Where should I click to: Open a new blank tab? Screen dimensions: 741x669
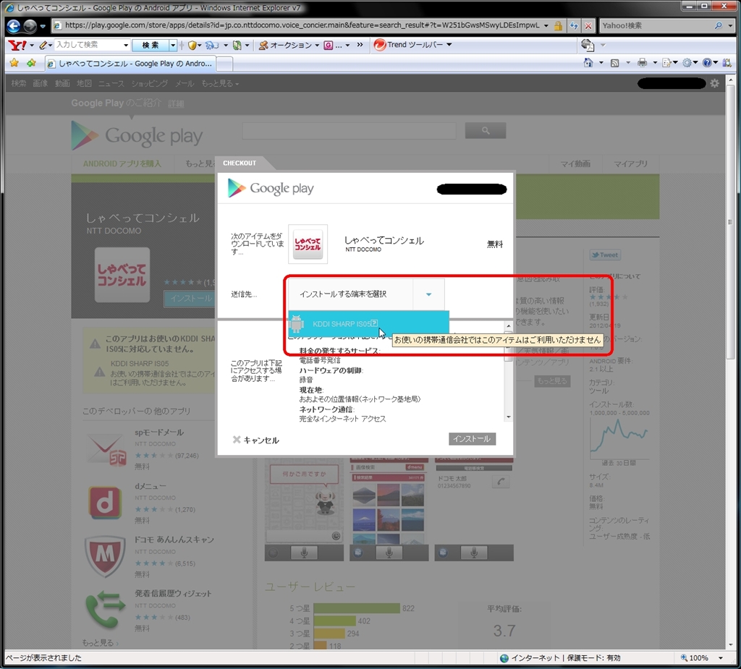pos(224,64)
